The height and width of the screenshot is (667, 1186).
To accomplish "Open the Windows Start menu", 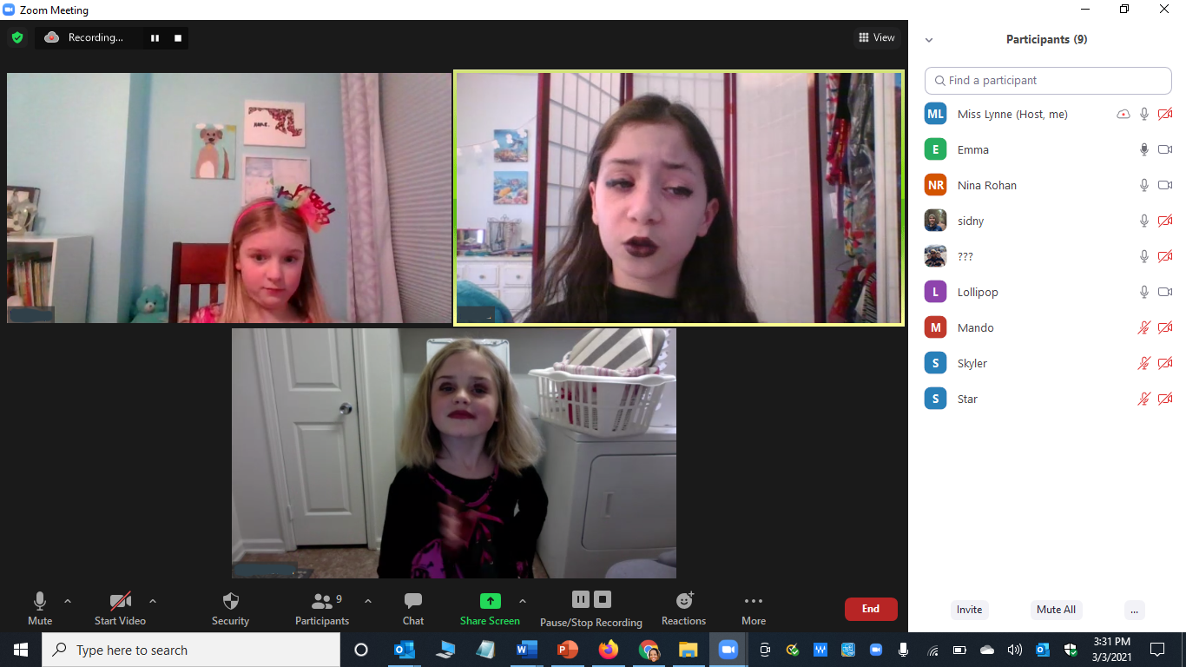I will 21,650.
